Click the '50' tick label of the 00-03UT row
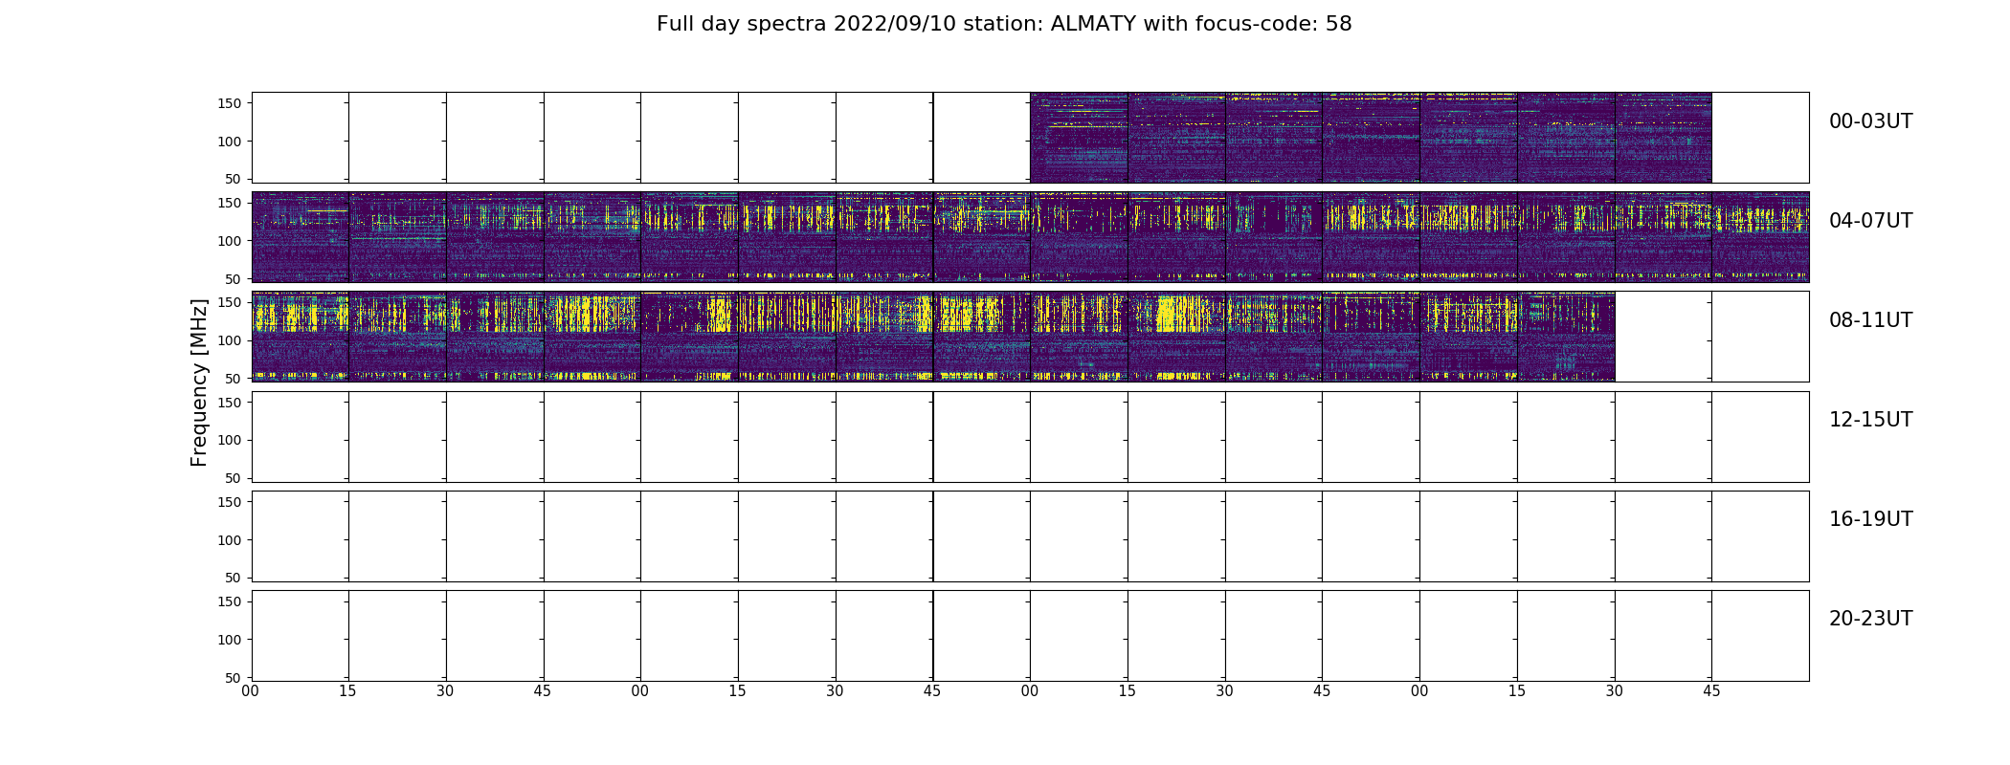 tap(234, 179)
